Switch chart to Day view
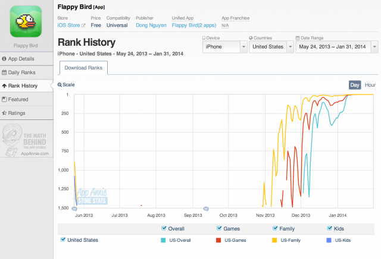This screenshot has width=381, height=259. [355, 85]
